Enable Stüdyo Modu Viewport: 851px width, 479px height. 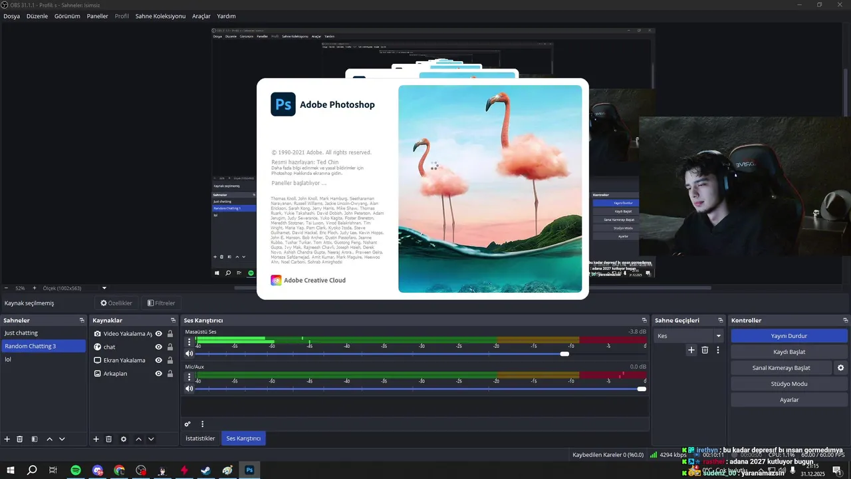click(x=789, y=384)
